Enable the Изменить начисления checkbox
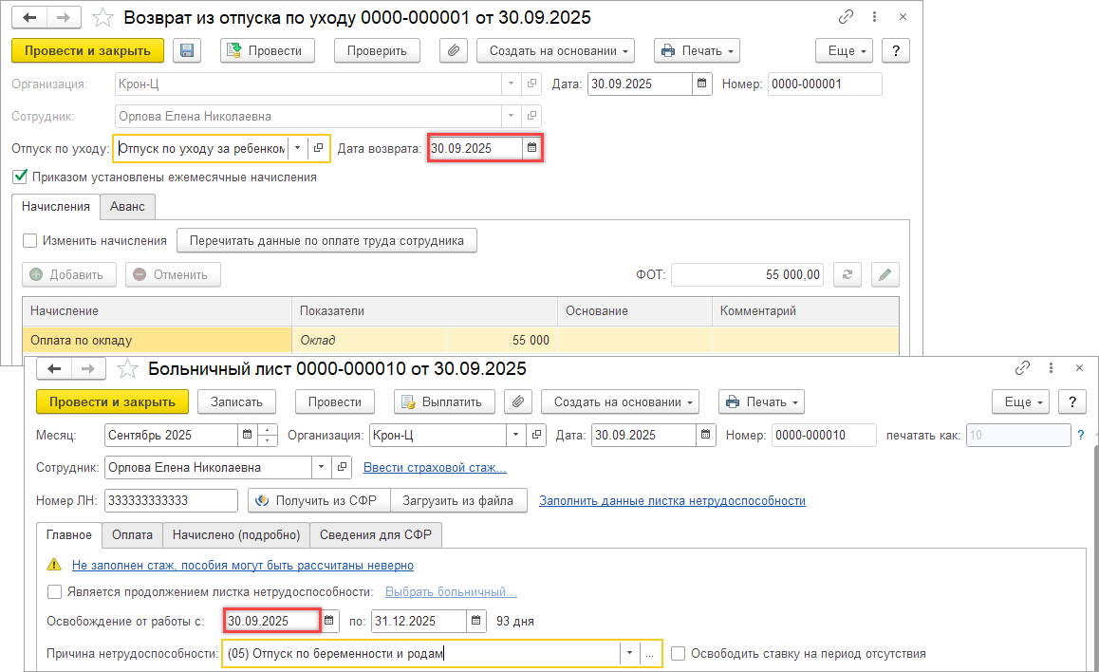The height and width of the screenshot is (672, 1099). coord(30,241)
